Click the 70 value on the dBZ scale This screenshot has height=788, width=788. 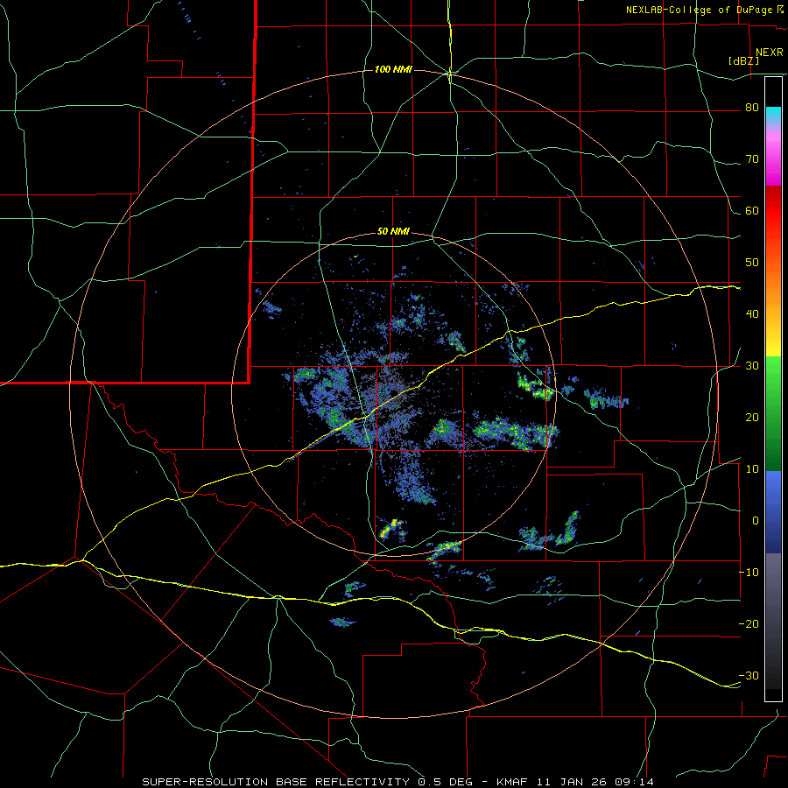click(x=752, y=159)
